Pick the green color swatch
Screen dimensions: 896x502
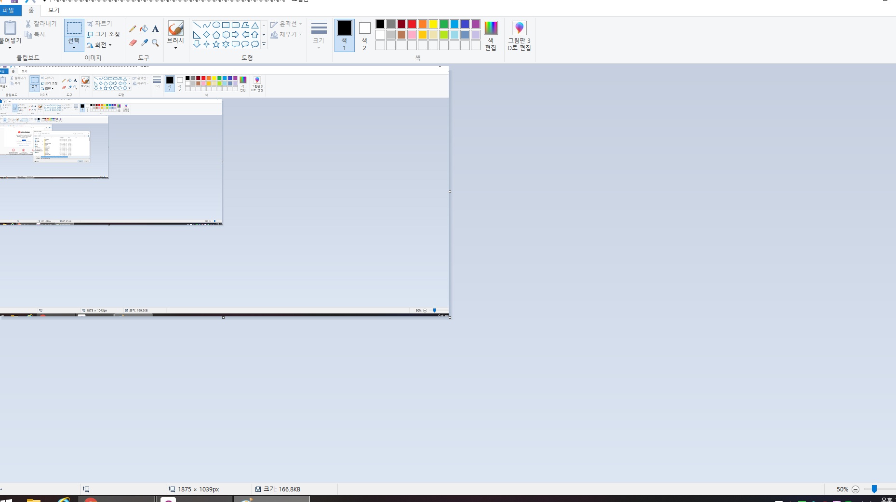(x=444, y=24)
